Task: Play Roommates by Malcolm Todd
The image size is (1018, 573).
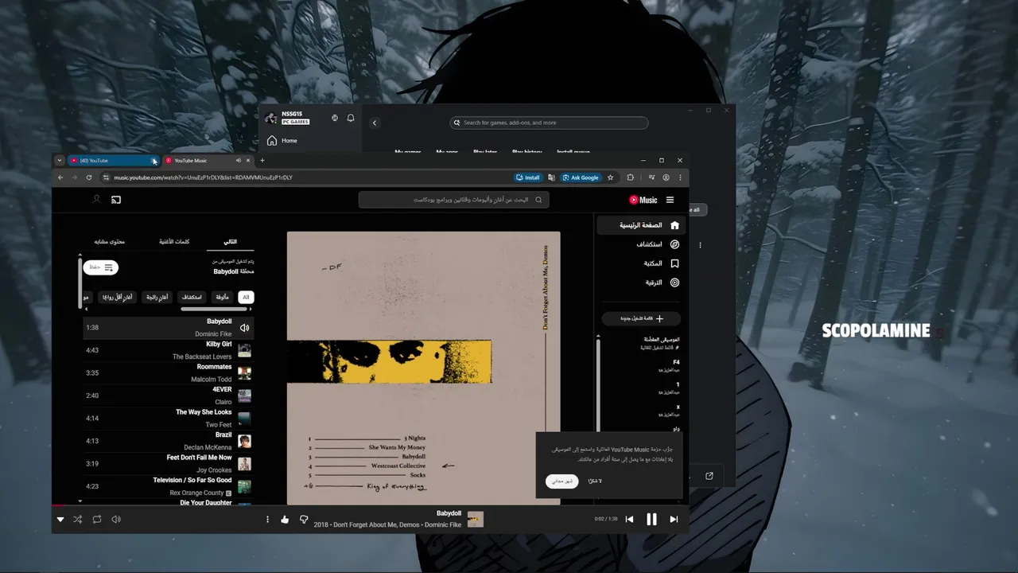Action: 168,373
